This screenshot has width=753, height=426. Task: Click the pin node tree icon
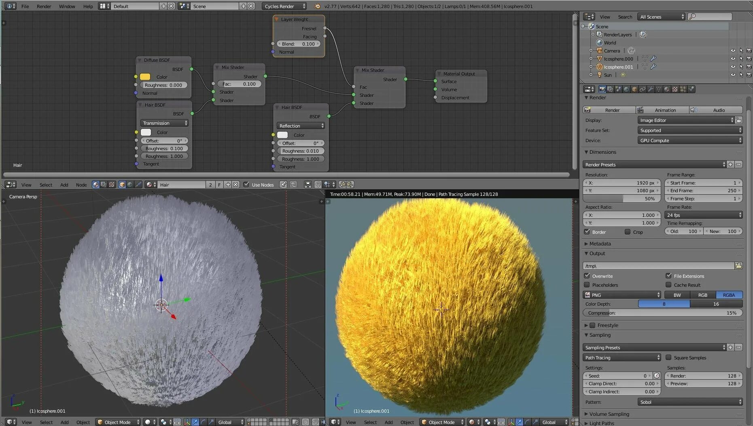click(283, 185)
